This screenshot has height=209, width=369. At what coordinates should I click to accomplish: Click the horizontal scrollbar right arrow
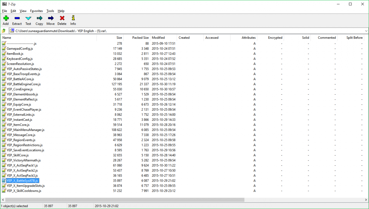click(366, 200)
